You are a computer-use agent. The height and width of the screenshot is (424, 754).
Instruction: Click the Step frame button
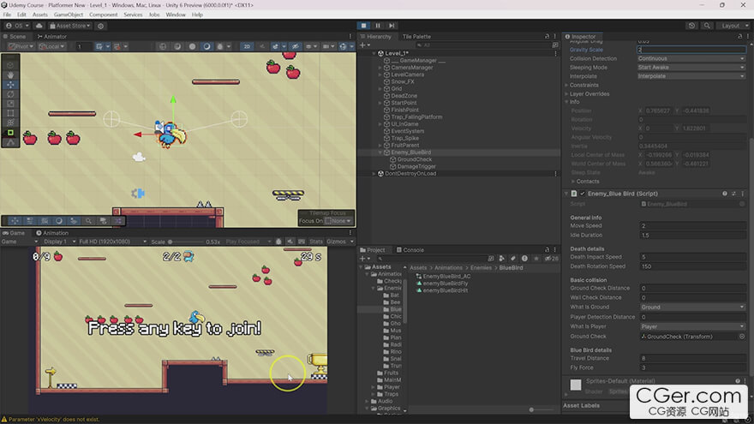click(392, 26)
